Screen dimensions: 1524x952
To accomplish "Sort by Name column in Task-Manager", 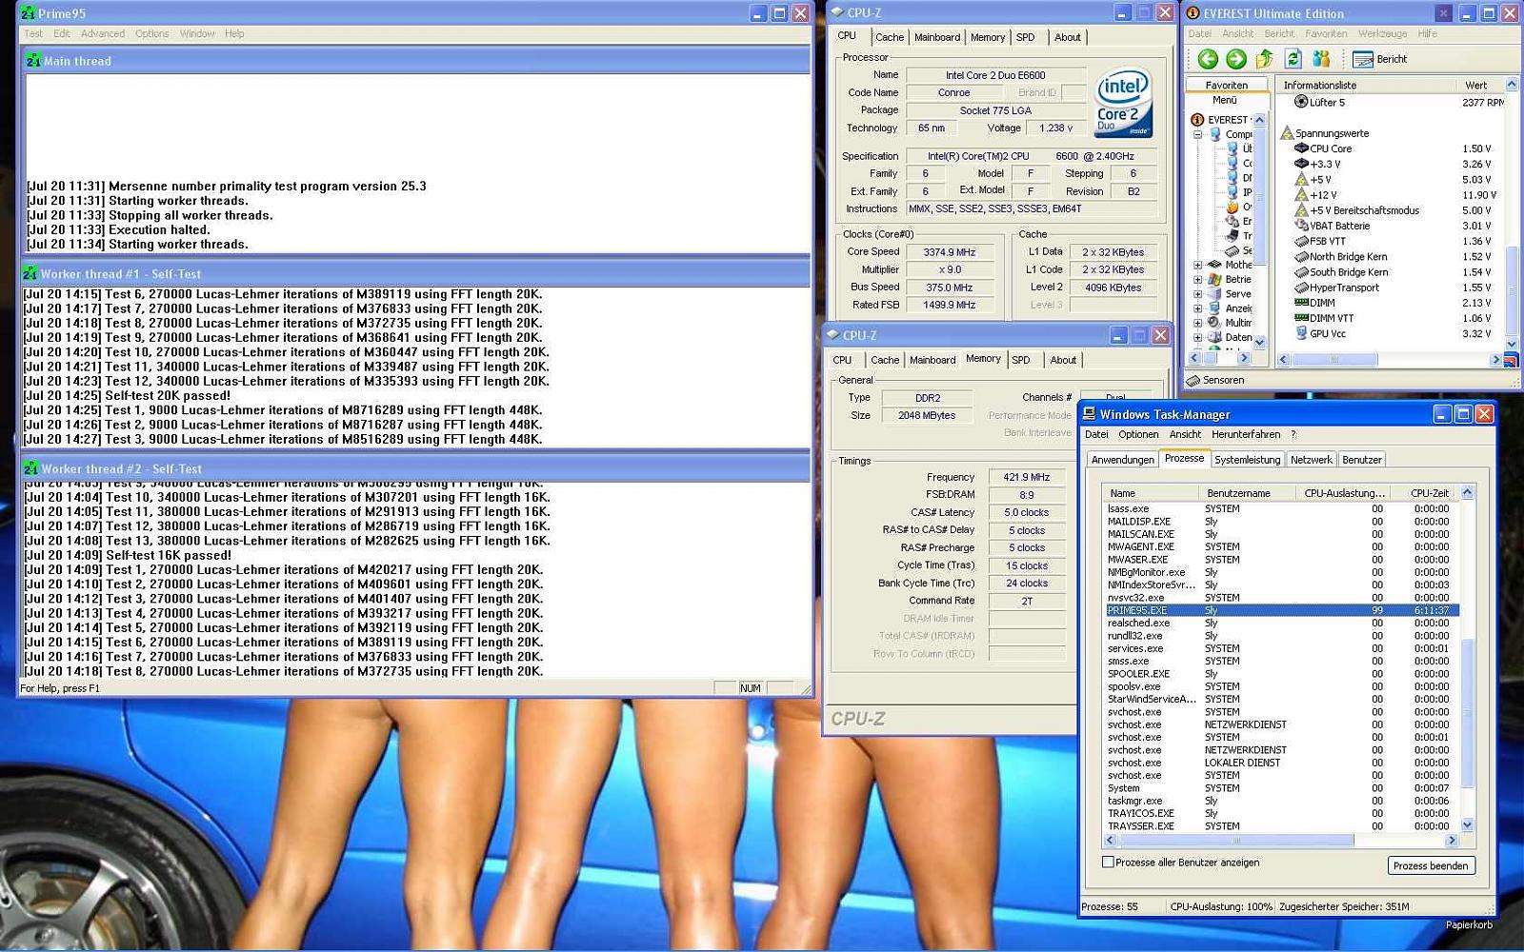I will point(1151,493).
